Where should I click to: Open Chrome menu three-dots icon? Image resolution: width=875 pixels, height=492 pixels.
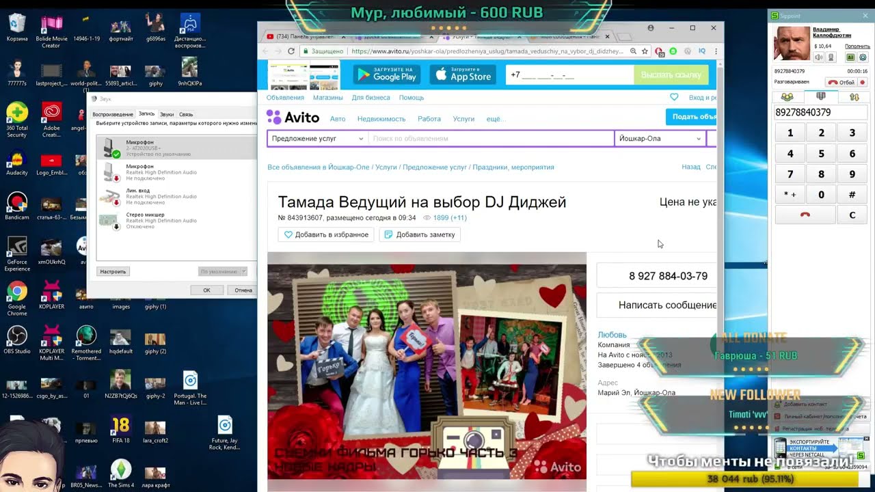(x=716, y=51)
